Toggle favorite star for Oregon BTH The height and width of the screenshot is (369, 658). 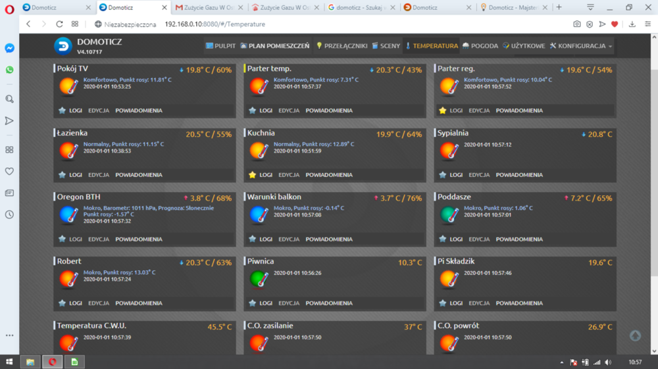point(62,239)
